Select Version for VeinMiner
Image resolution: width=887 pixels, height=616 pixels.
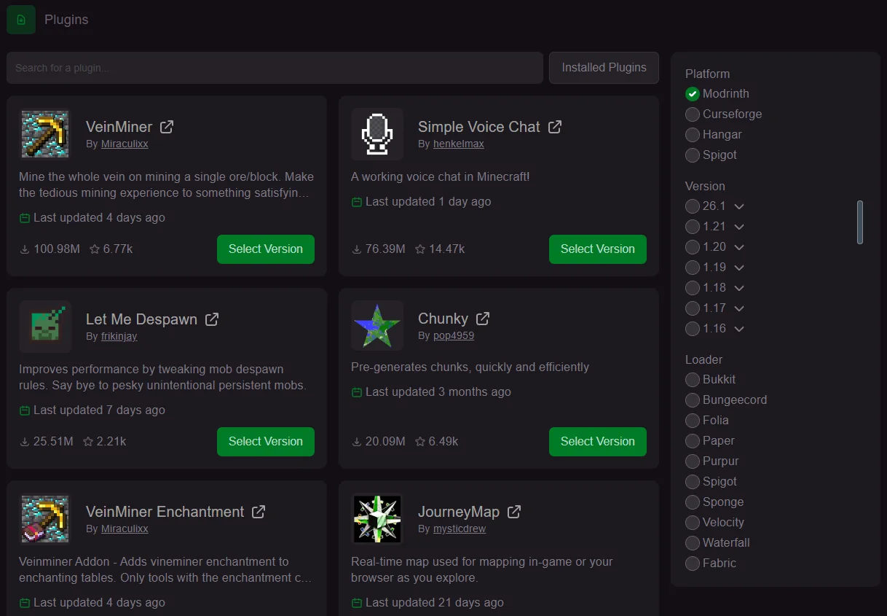[x=266, y=249]
